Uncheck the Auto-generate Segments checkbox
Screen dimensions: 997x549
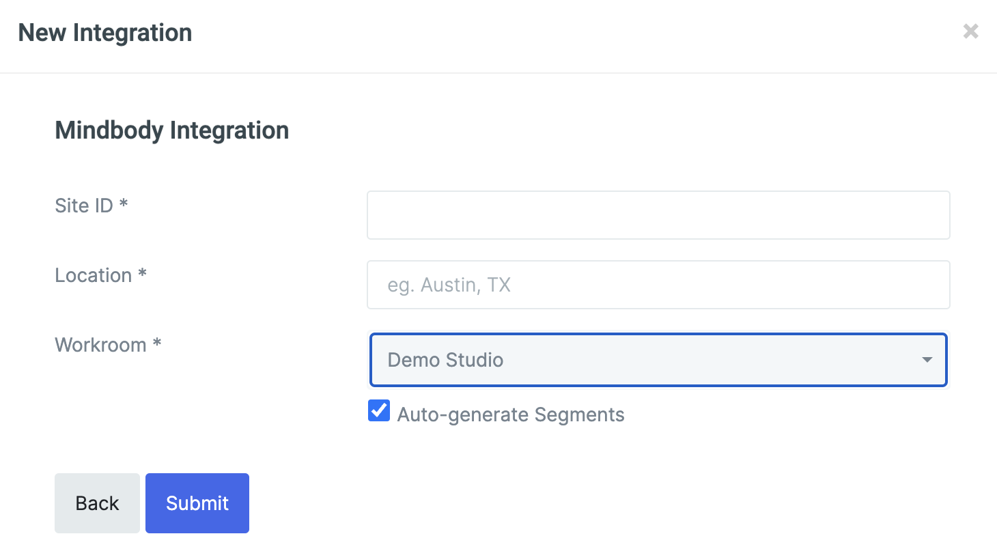379,411
